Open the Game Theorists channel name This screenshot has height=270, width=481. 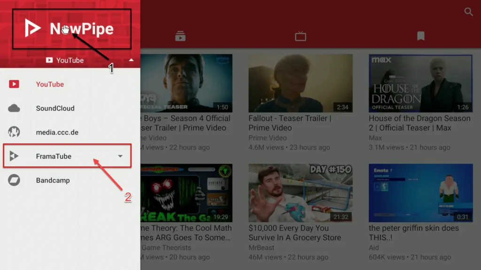pos(166,247)
